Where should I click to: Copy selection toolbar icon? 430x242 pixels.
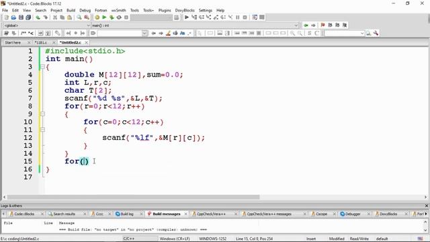coord(62,17)
